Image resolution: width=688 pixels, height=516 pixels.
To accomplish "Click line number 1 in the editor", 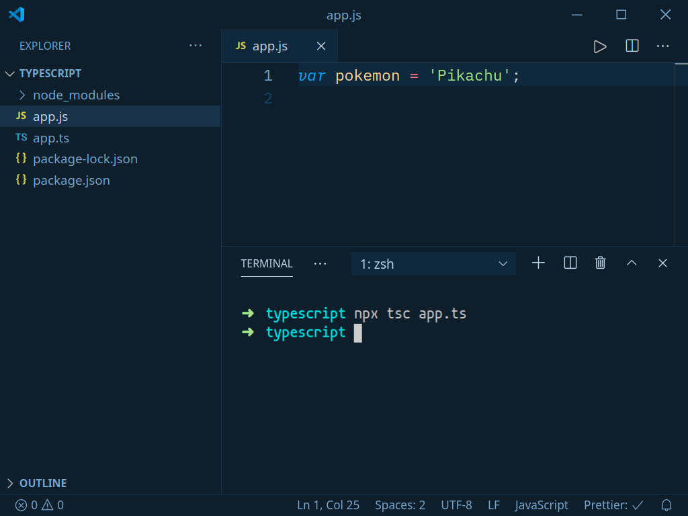I will [x=267, y=75].
